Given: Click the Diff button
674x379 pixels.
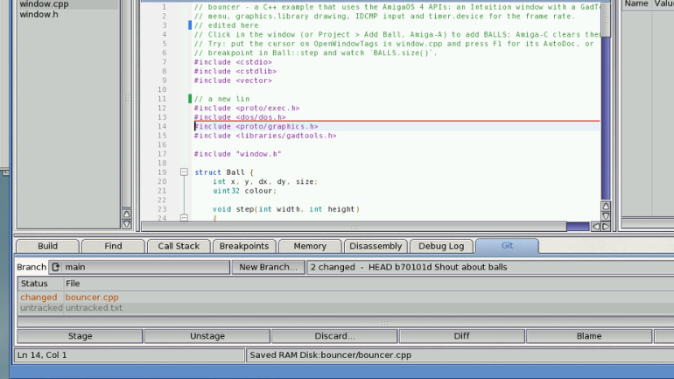Looking at the screenshot, I should (x=461, y=336).
